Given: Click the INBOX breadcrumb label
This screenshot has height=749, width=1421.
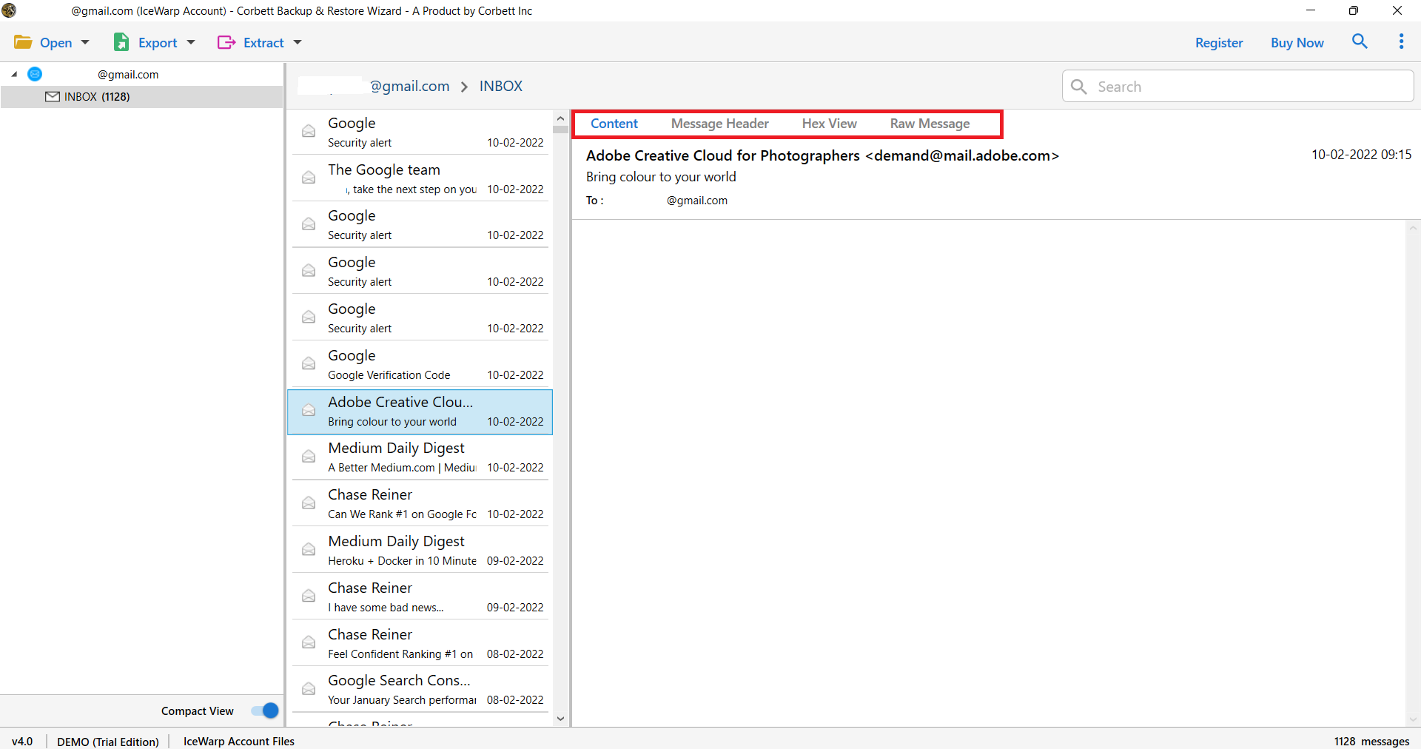Looking at the screenshot, I should (x=501, y=86).
